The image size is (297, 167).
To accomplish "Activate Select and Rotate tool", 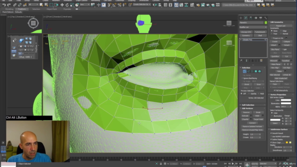I will coord(67,5).
